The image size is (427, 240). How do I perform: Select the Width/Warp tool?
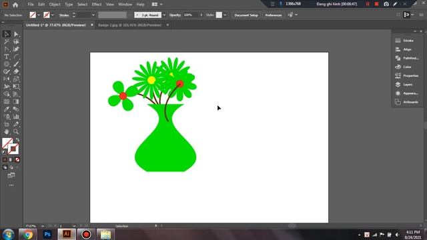(x=7, y=87)
